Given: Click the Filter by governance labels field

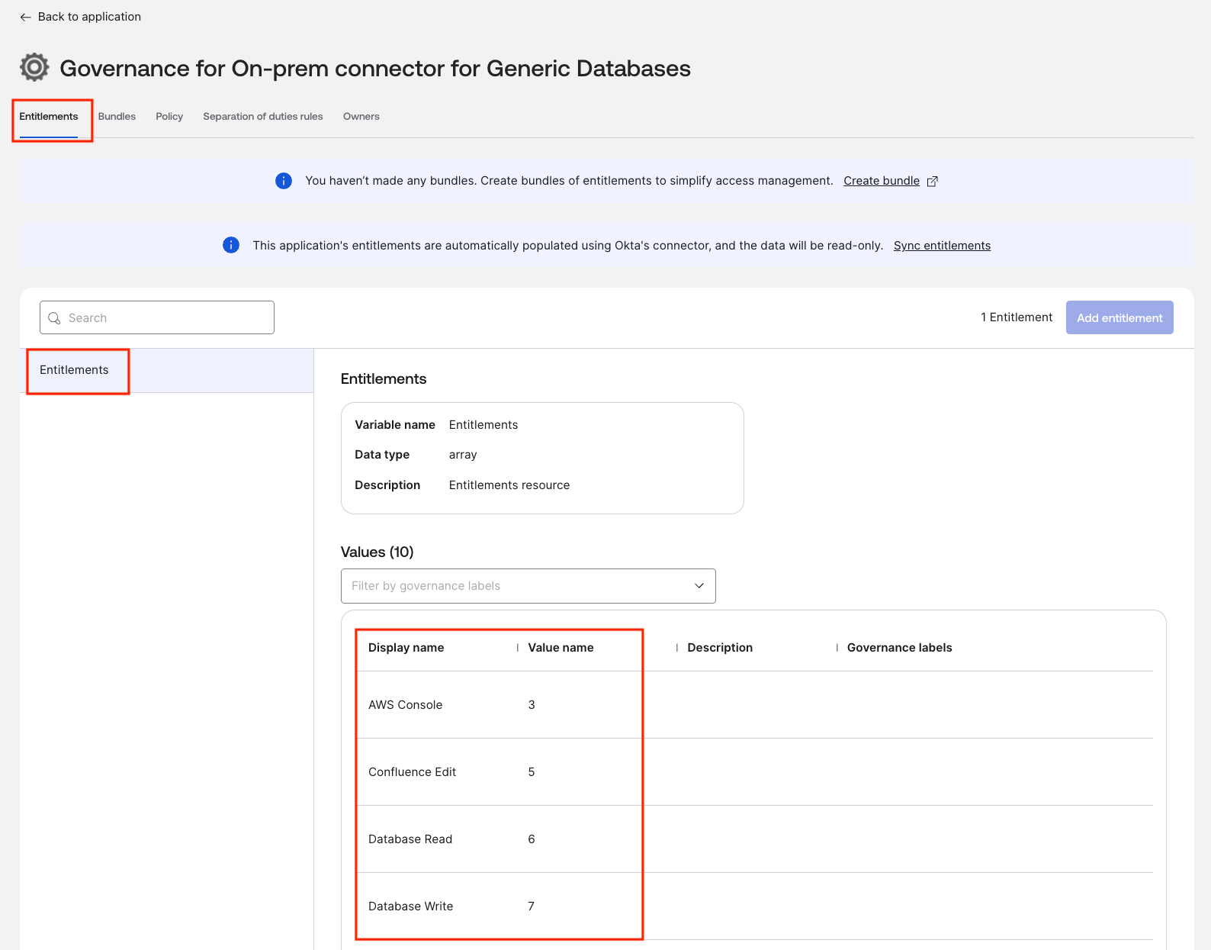Looking at the screenshot, I should (x=528, y=586).
